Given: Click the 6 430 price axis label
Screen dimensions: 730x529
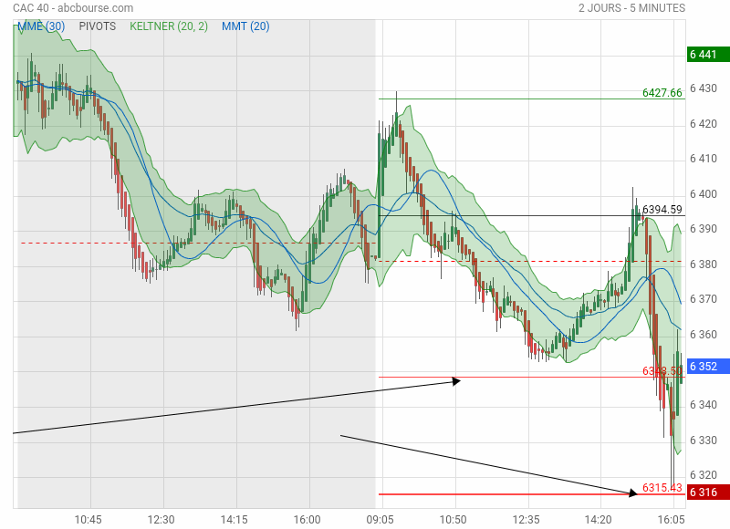Looking at the screenshot, I should tap(704, 88).
